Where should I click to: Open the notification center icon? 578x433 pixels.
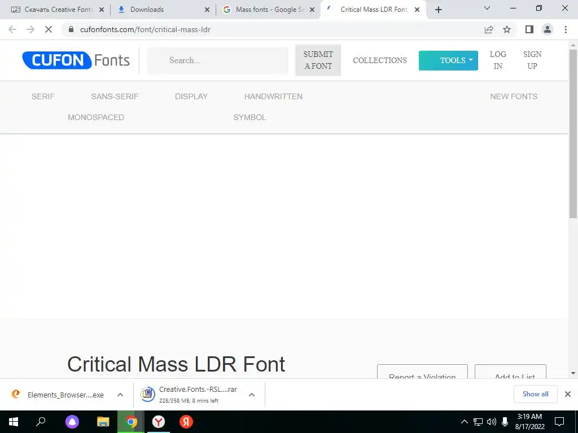tap(559, 422)
